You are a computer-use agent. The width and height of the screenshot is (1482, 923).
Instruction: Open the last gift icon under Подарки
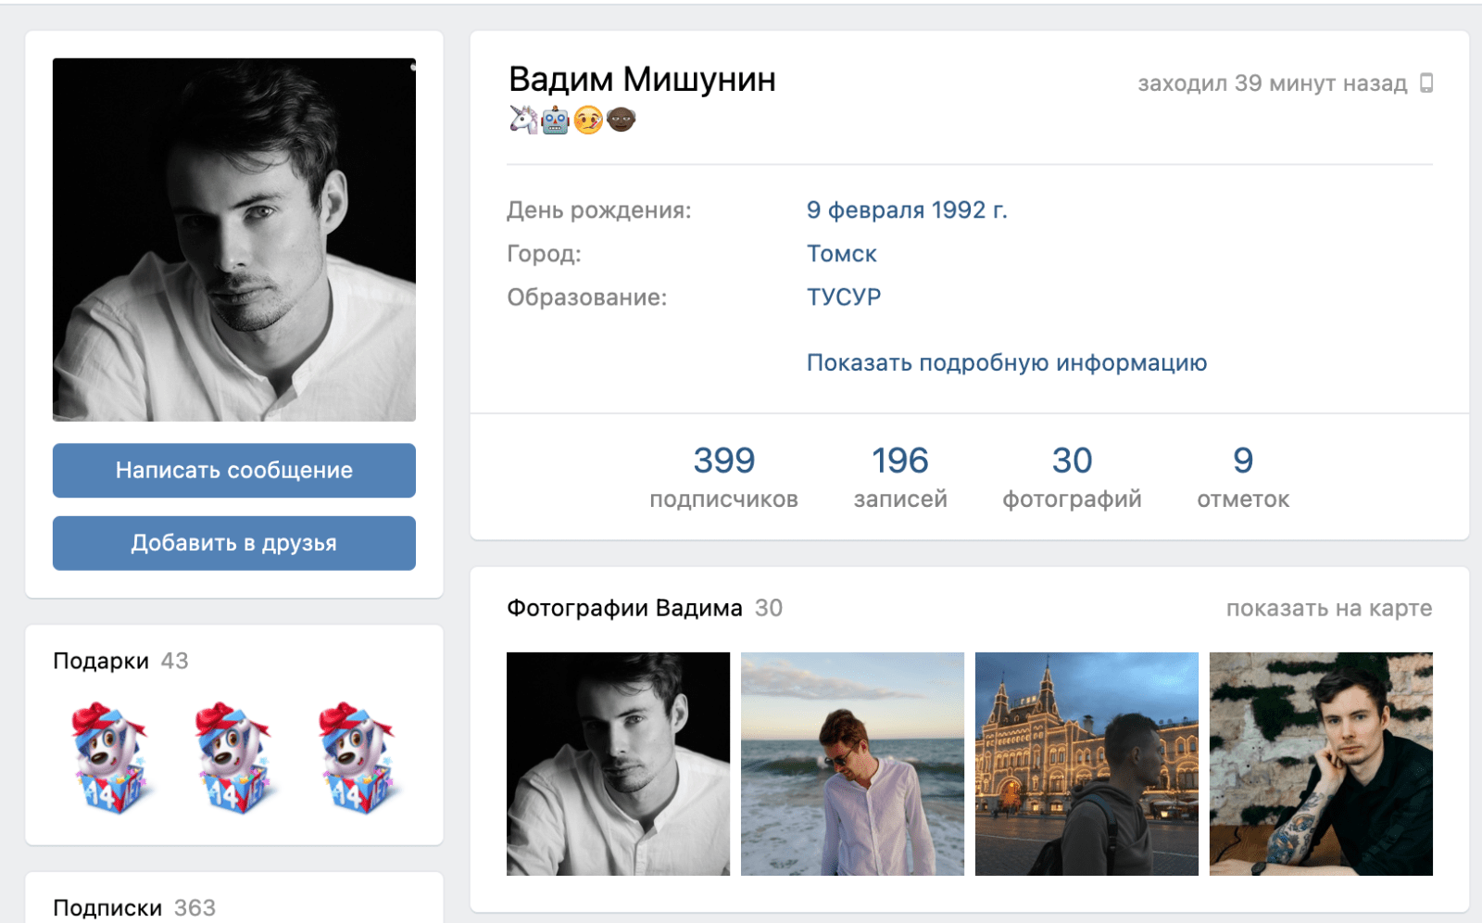point(357,757)
